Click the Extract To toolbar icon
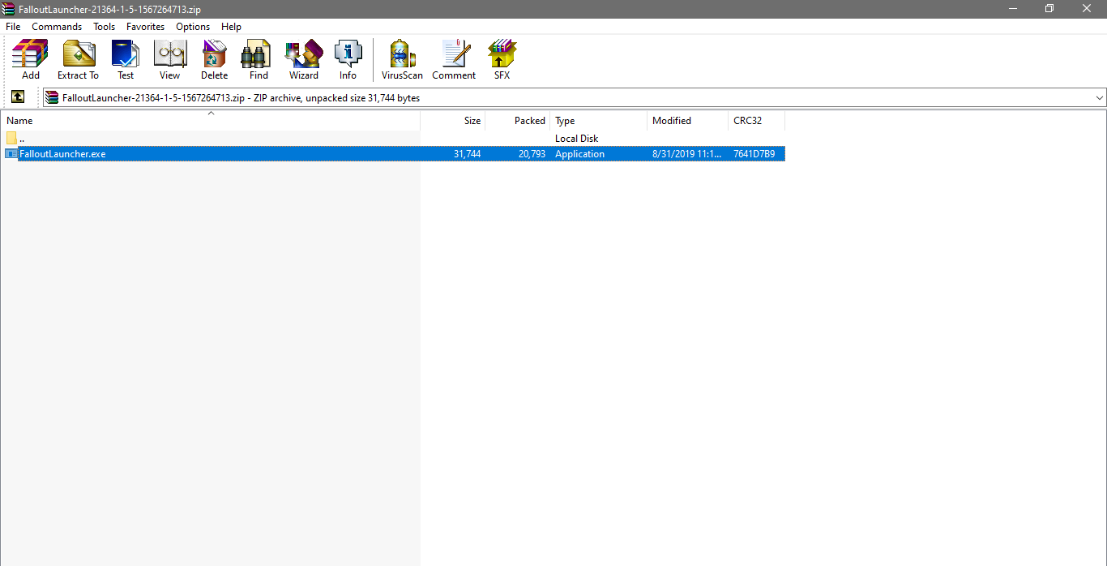The image size is (1107, 566). [78, 59]
